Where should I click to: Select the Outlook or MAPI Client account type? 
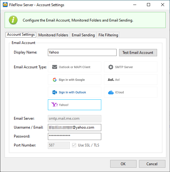(x=75, y=67)
